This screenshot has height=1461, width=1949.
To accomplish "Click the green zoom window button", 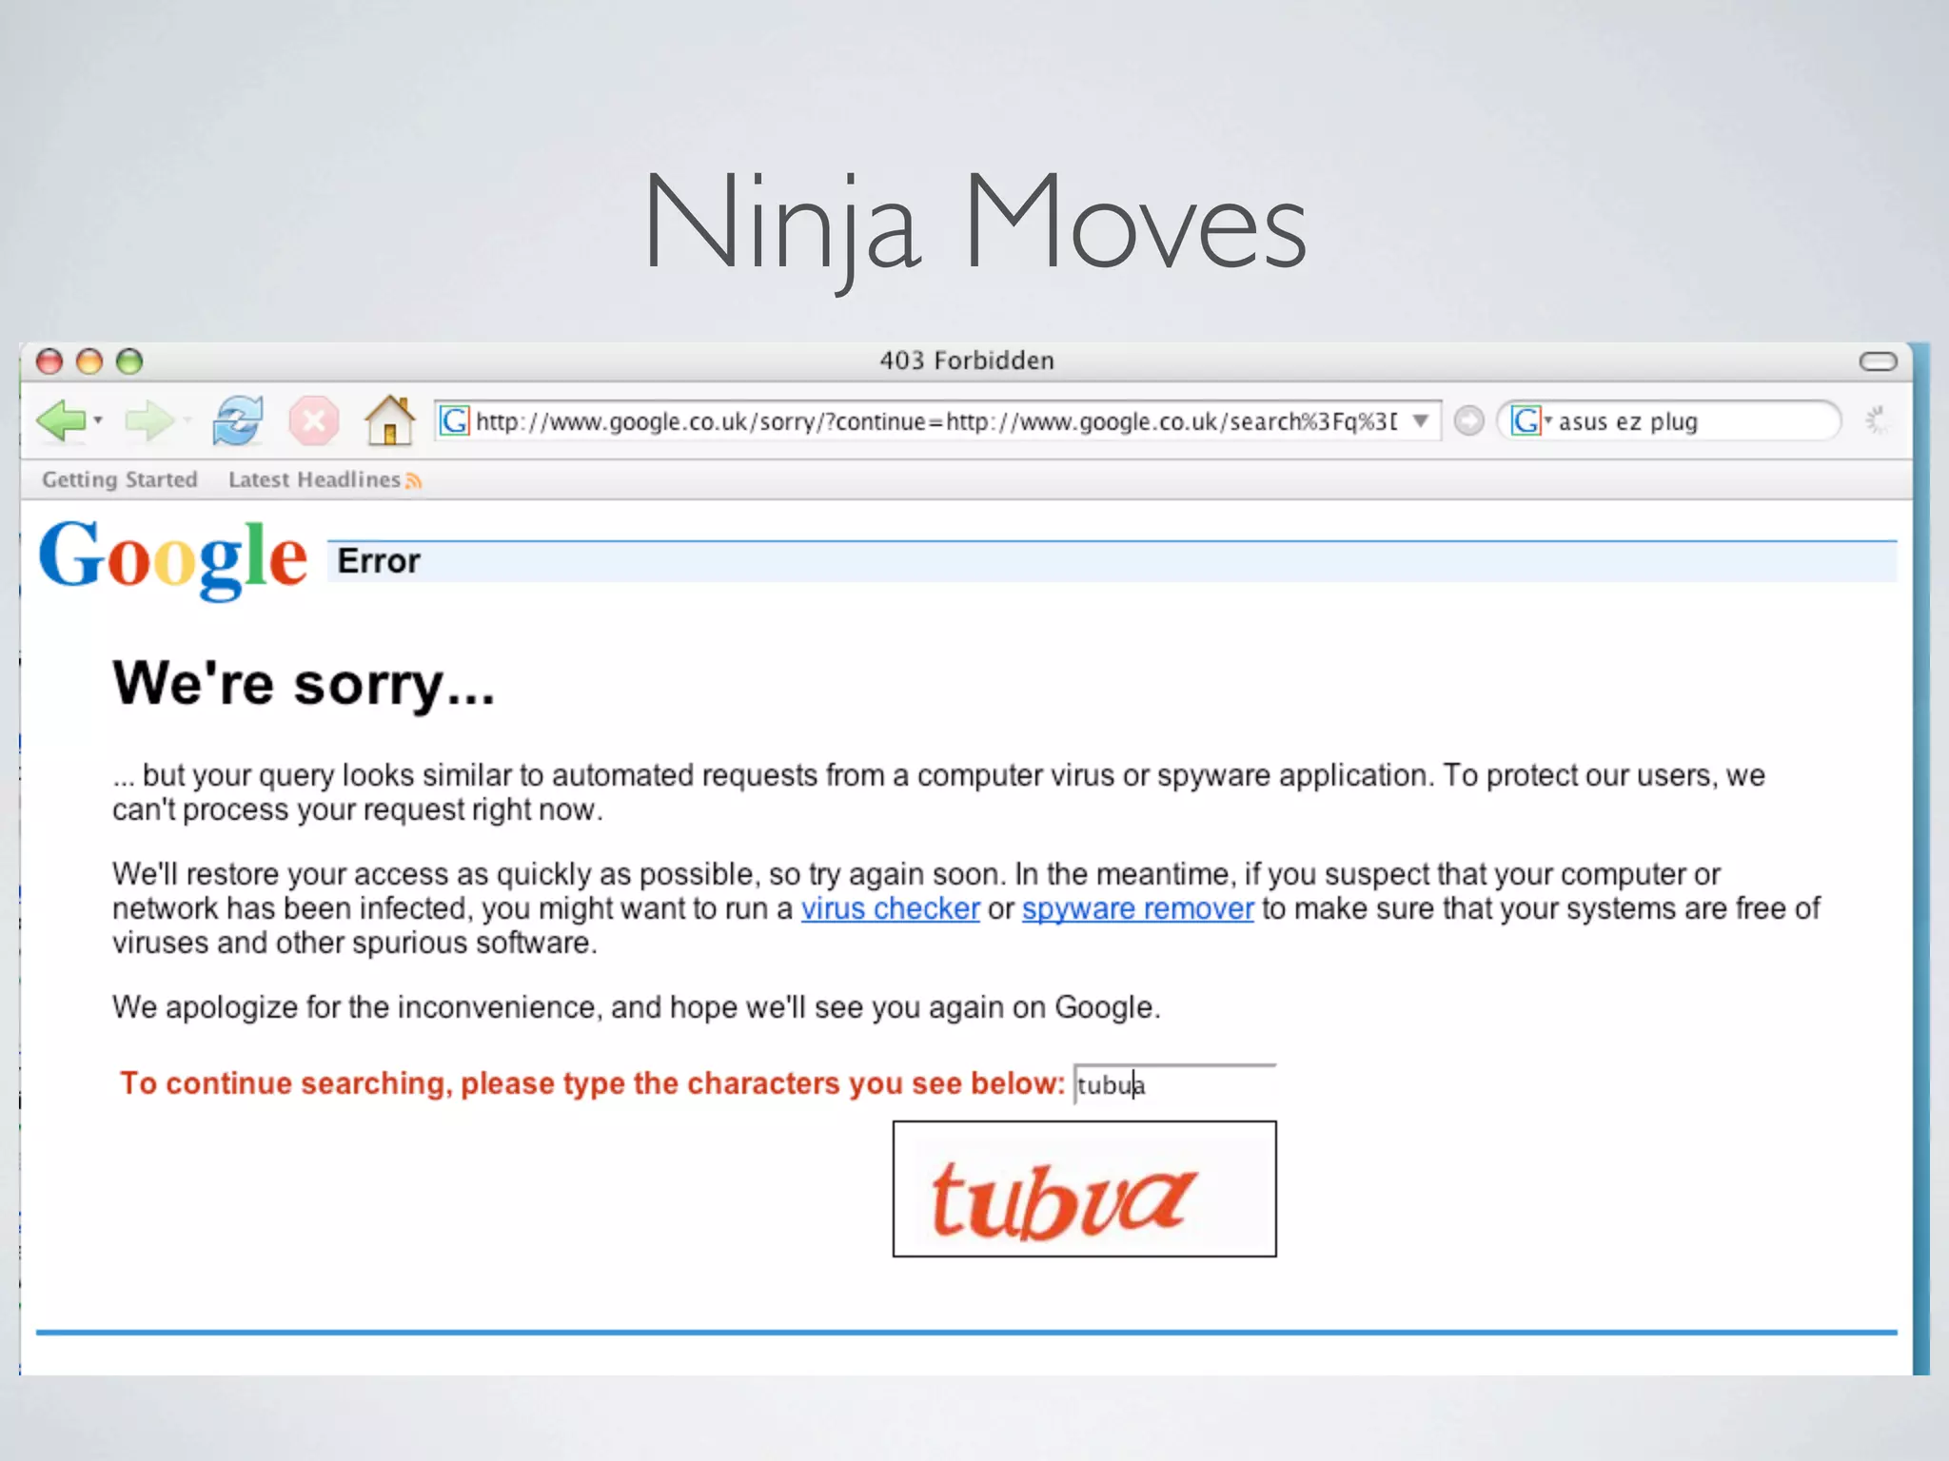I will pyautogui.click(x=129, y=361).
